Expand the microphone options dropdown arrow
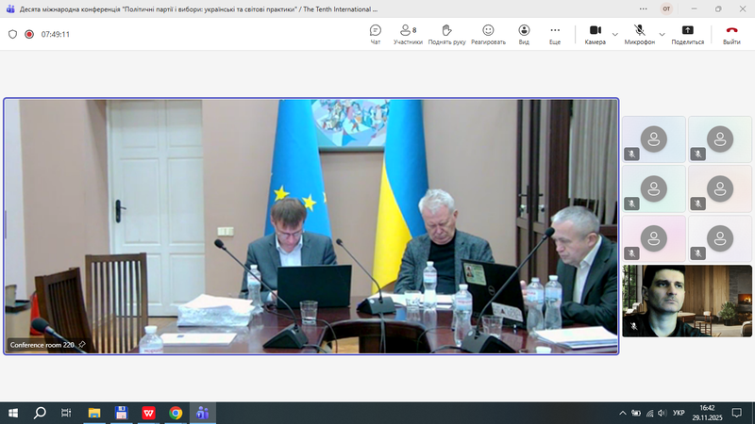755x424 pixels. point(662,34)
